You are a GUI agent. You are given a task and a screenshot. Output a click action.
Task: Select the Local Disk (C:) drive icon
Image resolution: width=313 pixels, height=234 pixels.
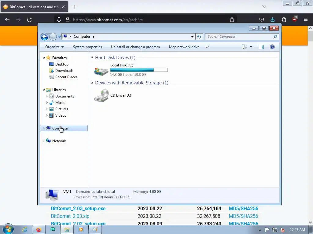pyautogui.click(x=101, y=71)
